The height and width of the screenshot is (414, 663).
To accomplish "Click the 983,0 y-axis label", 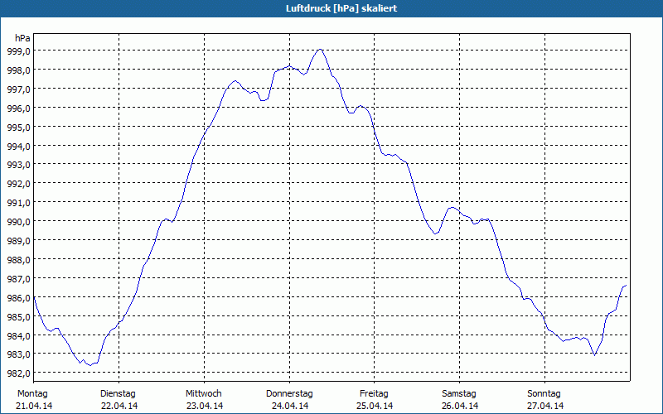I will pyautogui.click(x=18, y=354).
